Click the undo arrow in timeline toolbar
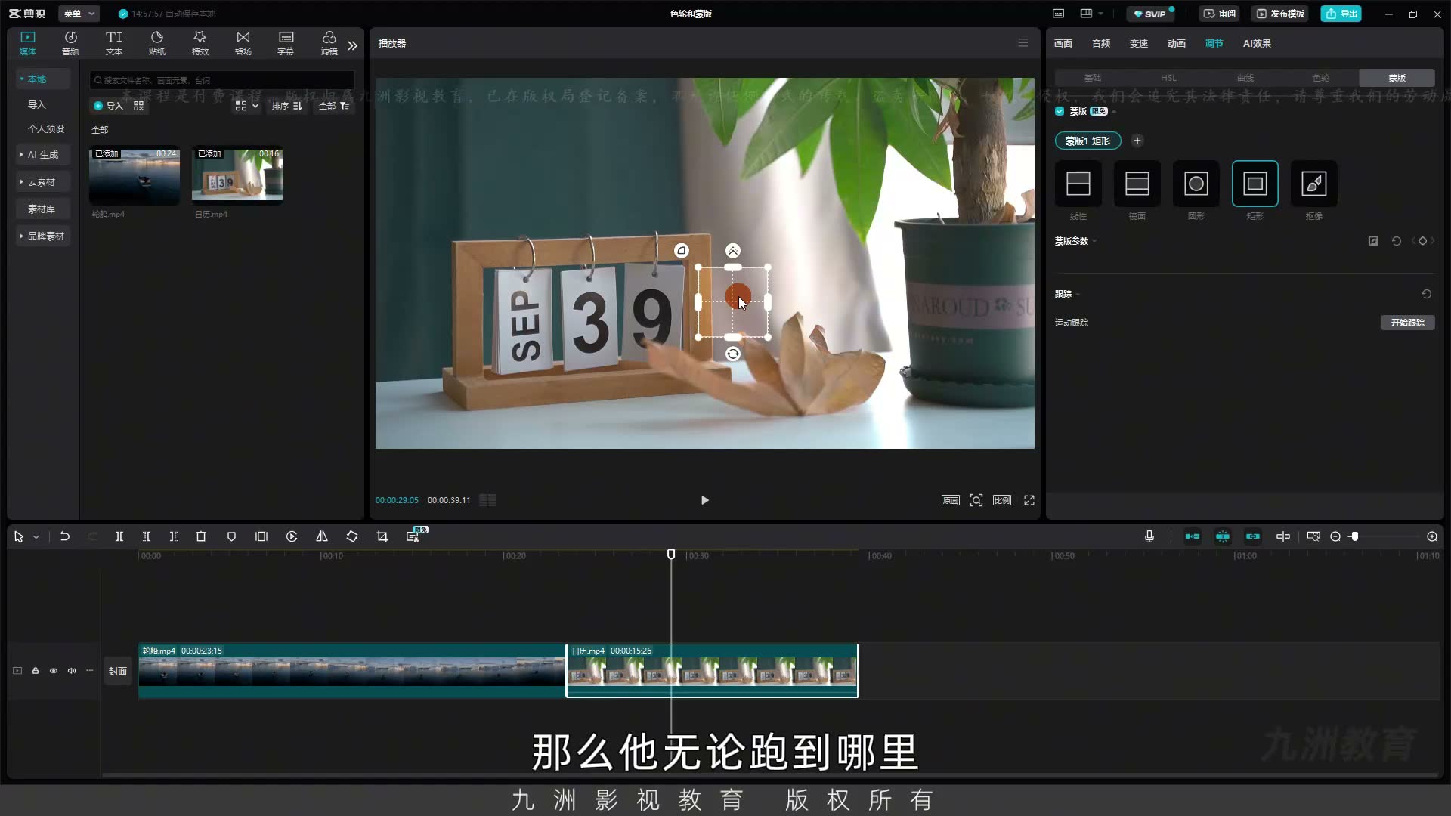The height and width of the screenshot is (816, 1451). coord(65,536)
